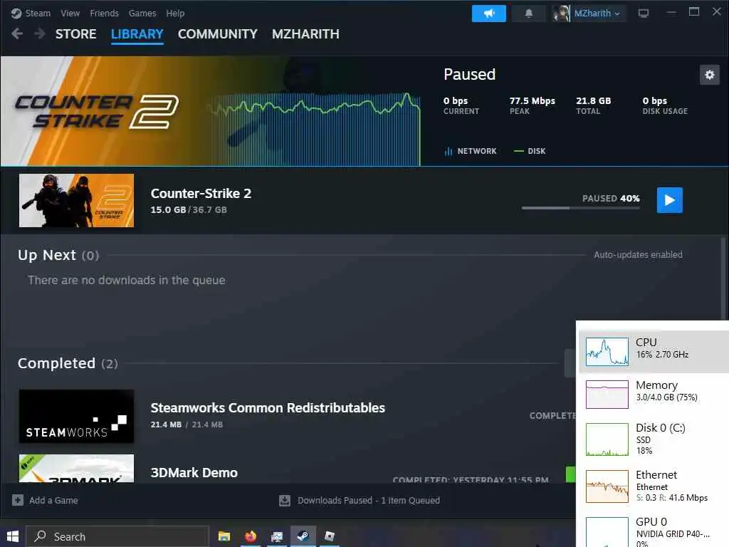Click Steamworks Common Redistributables thumbnail
Viewport: 729px width, 547px height.
76,416
